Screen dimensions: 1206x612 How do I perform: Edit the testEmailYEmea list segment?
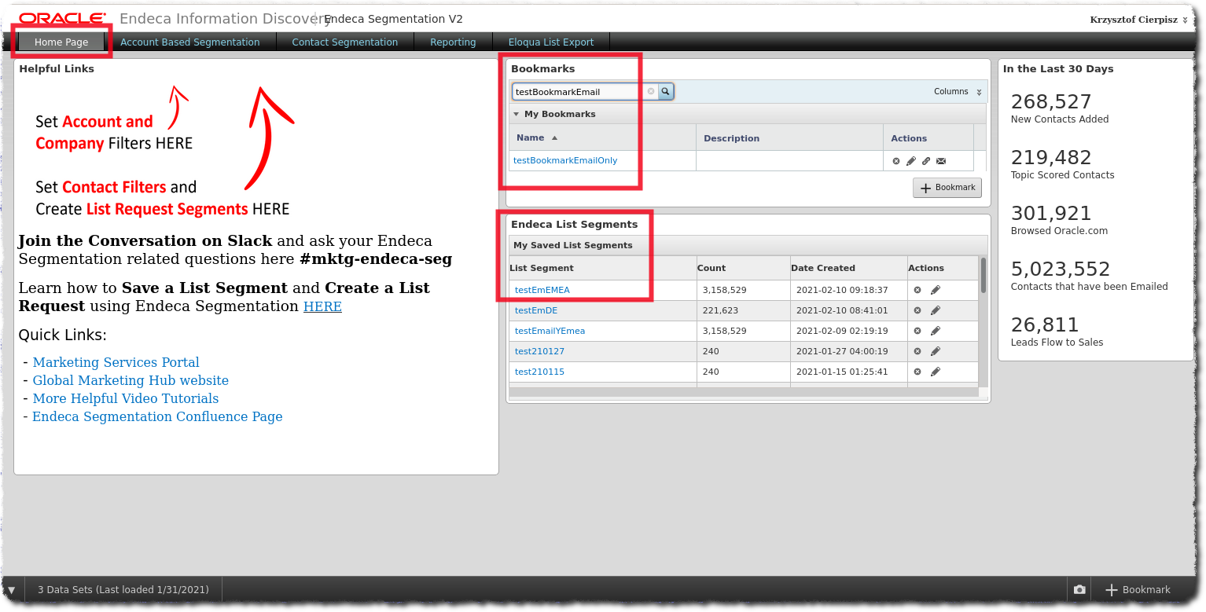click(936, 331)
